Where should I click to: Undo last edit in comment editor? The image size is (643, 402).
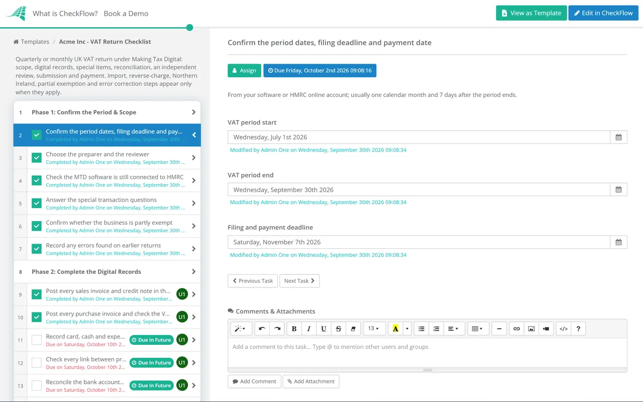click(x=262, y=329)
